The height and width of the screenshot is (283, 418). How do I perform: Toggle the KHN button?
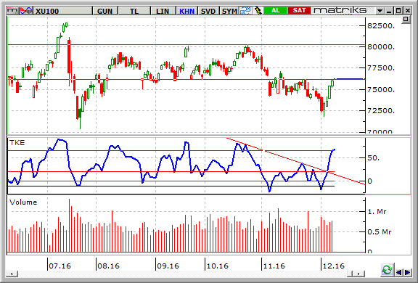tap(187, 11)
